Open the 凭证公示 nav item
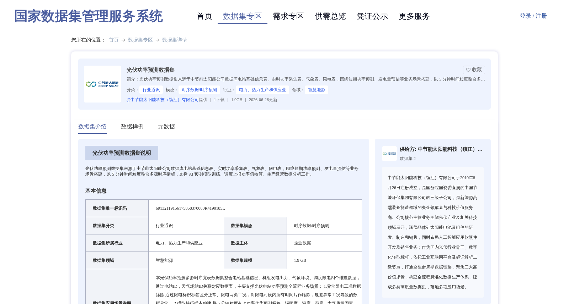This screenshot has height=304, width=569. coord(372,16)
